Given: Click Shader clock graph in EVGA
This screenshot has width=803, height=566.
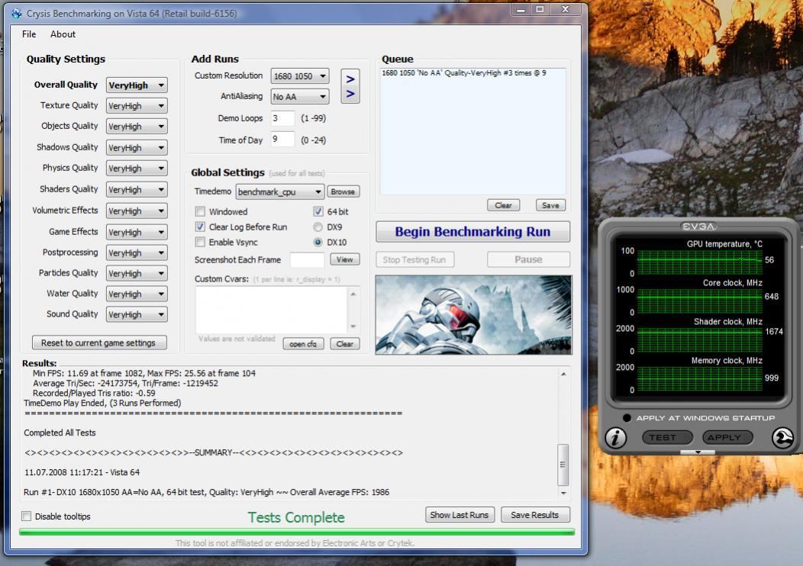Looking at the screenshot, I should (699, 339).
